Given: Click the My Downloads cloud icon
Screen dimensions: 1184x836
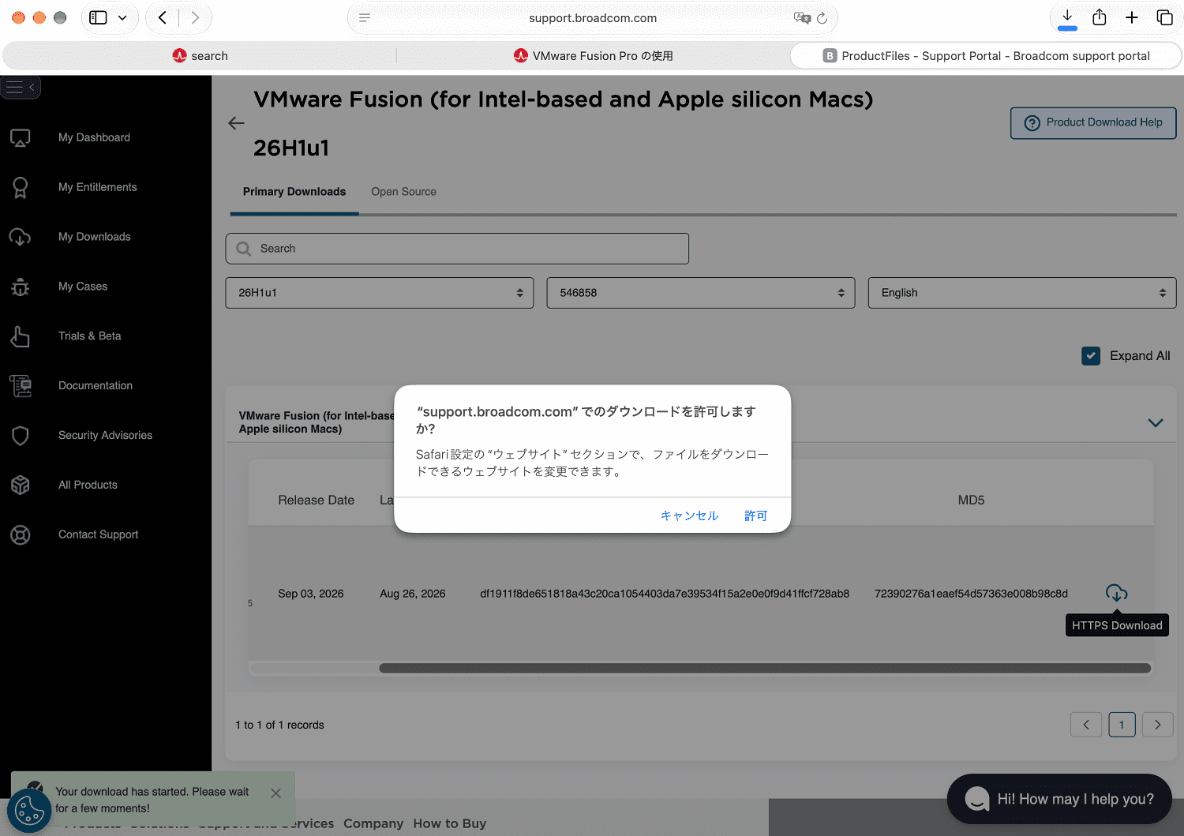Looking at the screenshot, I should coord(21,238).
